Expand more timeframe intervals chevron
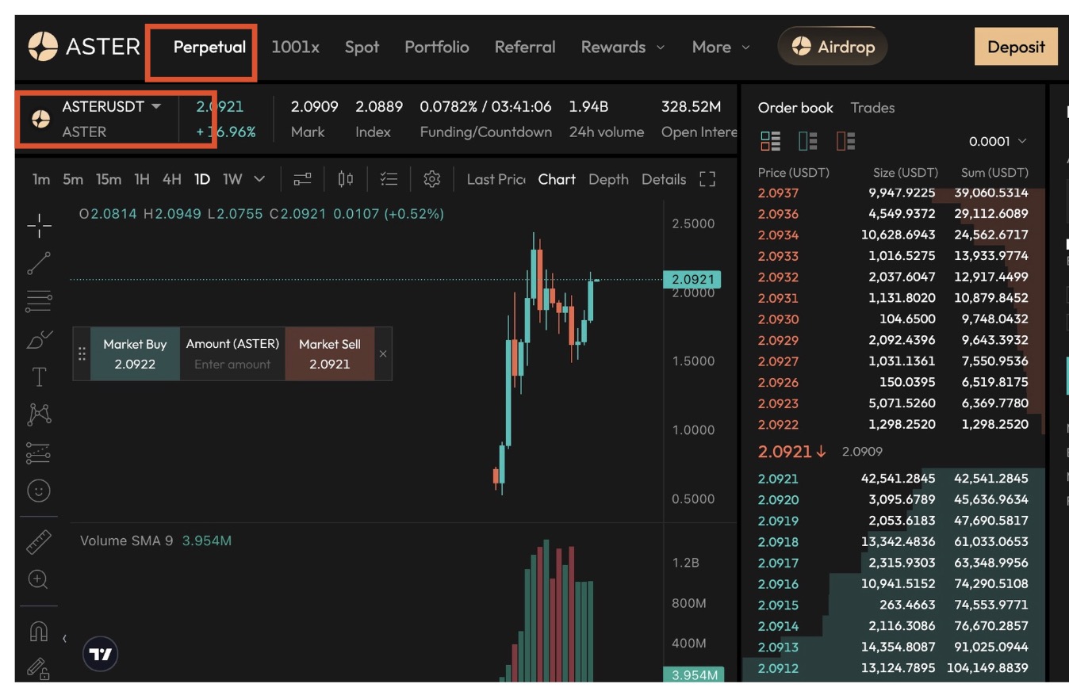This screenshot has height=699, width=1069. point(259,179)
